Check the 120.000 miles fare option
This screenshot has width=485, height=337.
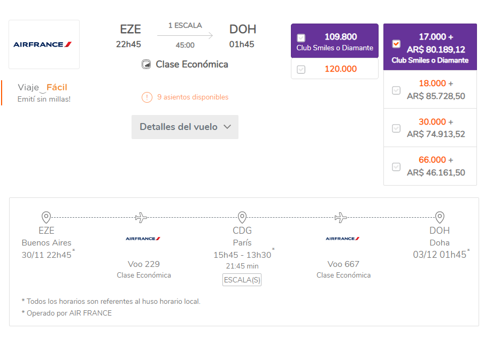pyautogui.click(x=301, y=70)
